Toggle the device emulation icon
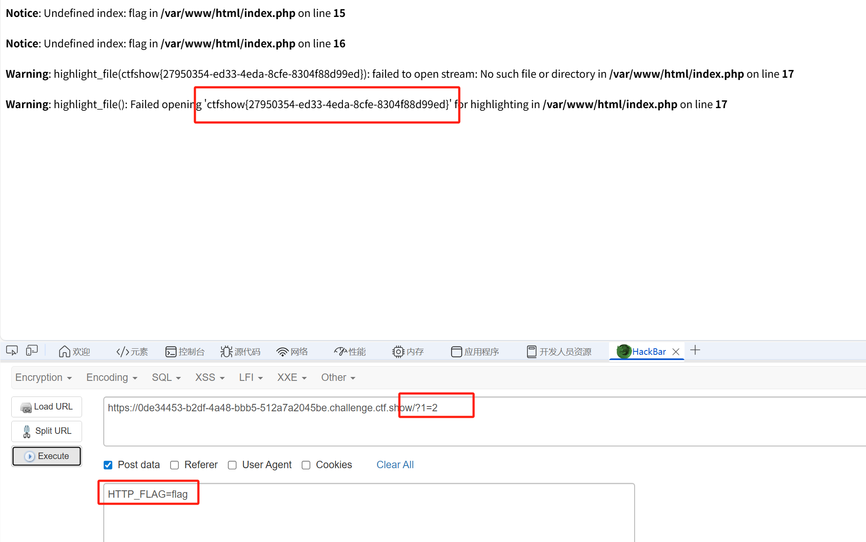The image size is (866, 542). point(32,351)
